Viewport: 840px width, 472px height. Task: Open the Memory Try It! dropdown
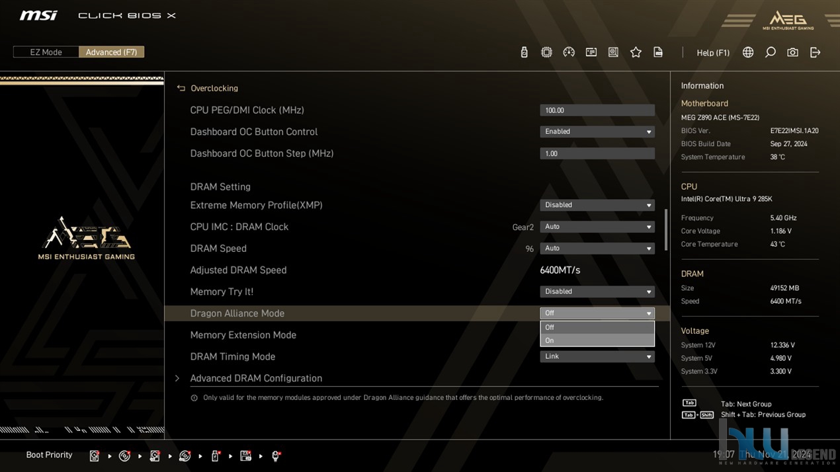click(597, 292)
